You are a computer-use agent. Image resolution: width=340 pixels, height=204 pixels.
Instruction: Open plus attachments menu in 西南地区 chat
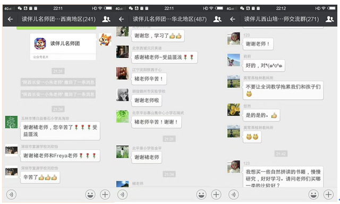105,194
